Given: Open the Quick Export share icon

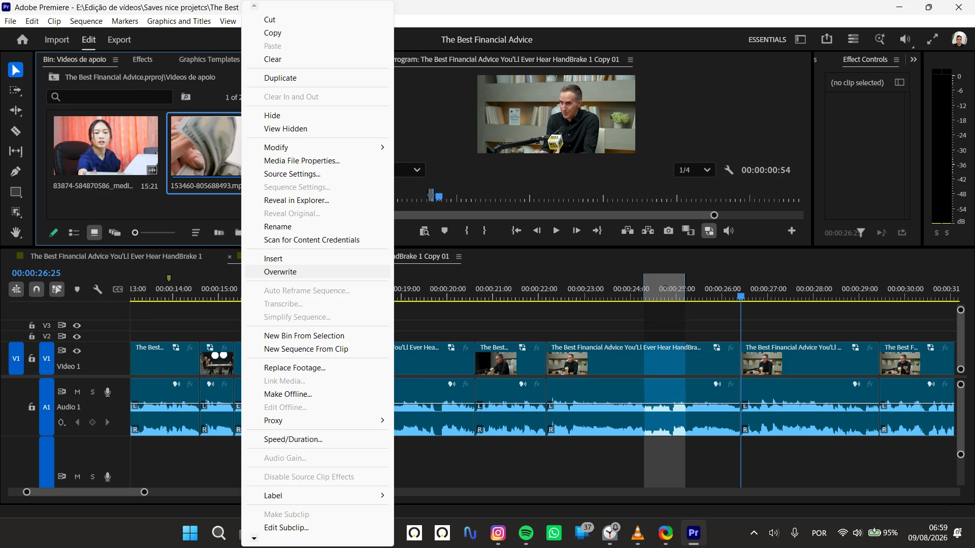Looking at the screenshot, I should coord(827,39).
